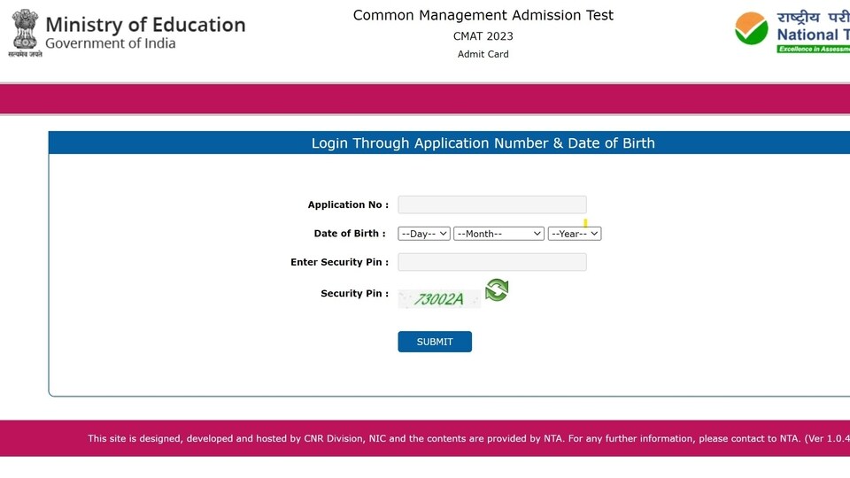Screen dimensions: 850x478
Task: Open the Day dropdown for date of birth
Action: click(x=424, y=234)
